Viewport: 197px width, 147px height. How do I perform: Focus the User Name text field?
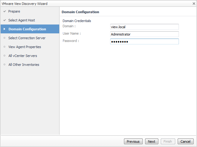click(144, 34)
